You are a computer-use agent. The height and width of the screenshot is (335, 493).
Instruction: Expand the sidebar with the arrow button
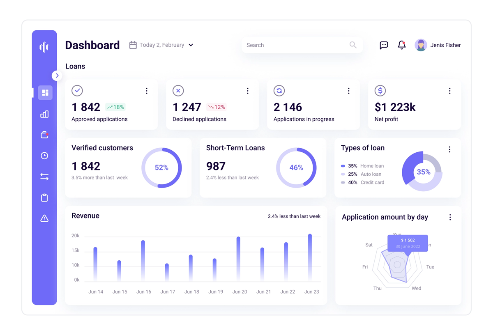coord(57,76)
